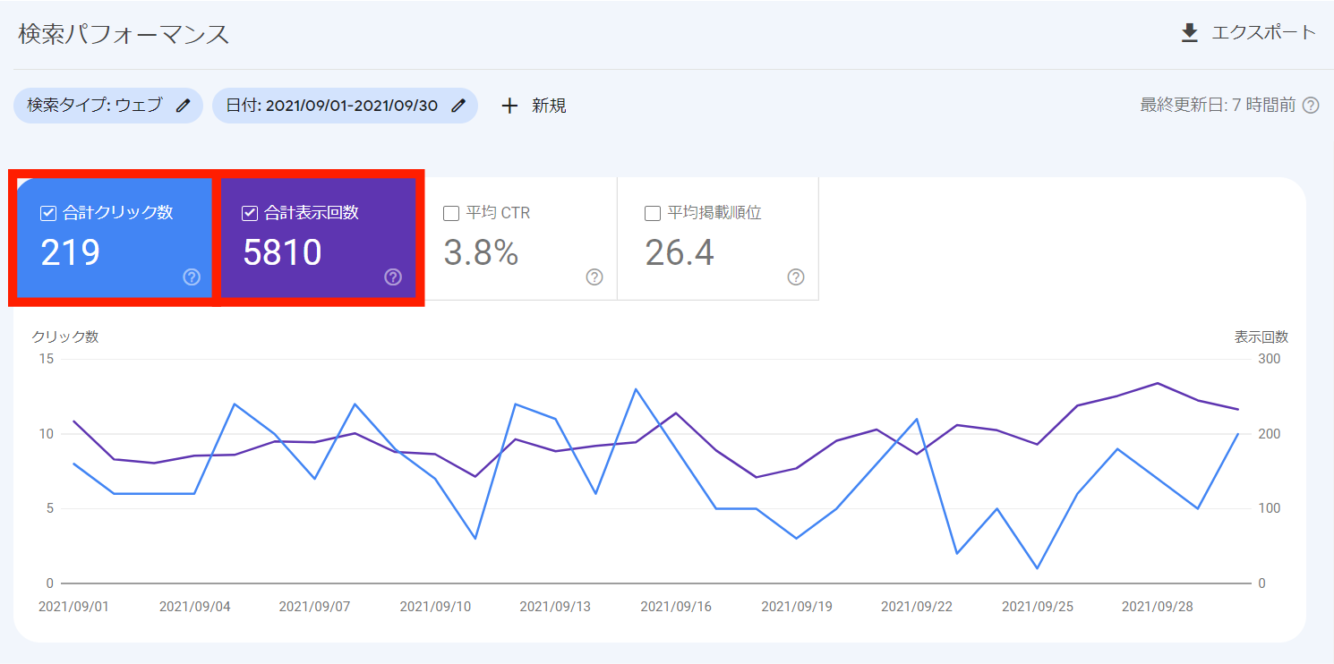The height and width of the screenshot is (664, 1334).
Task: Click the export download icon
Action: (x=1190, y=31)
